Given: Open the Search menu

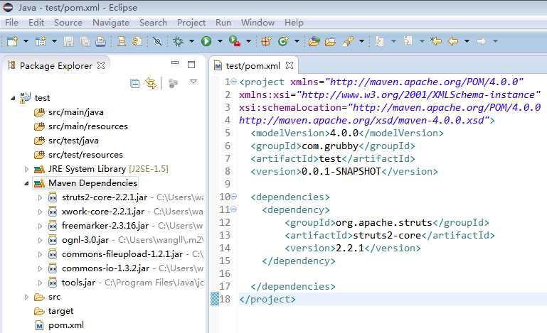Looking at the screenshot, I should (x=153, y=23).
